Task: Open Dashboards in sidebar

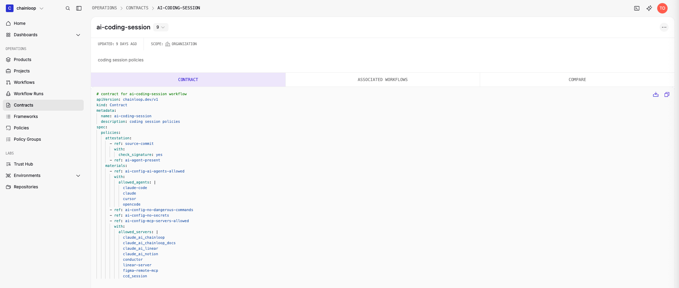Action: tap(43, 35)
